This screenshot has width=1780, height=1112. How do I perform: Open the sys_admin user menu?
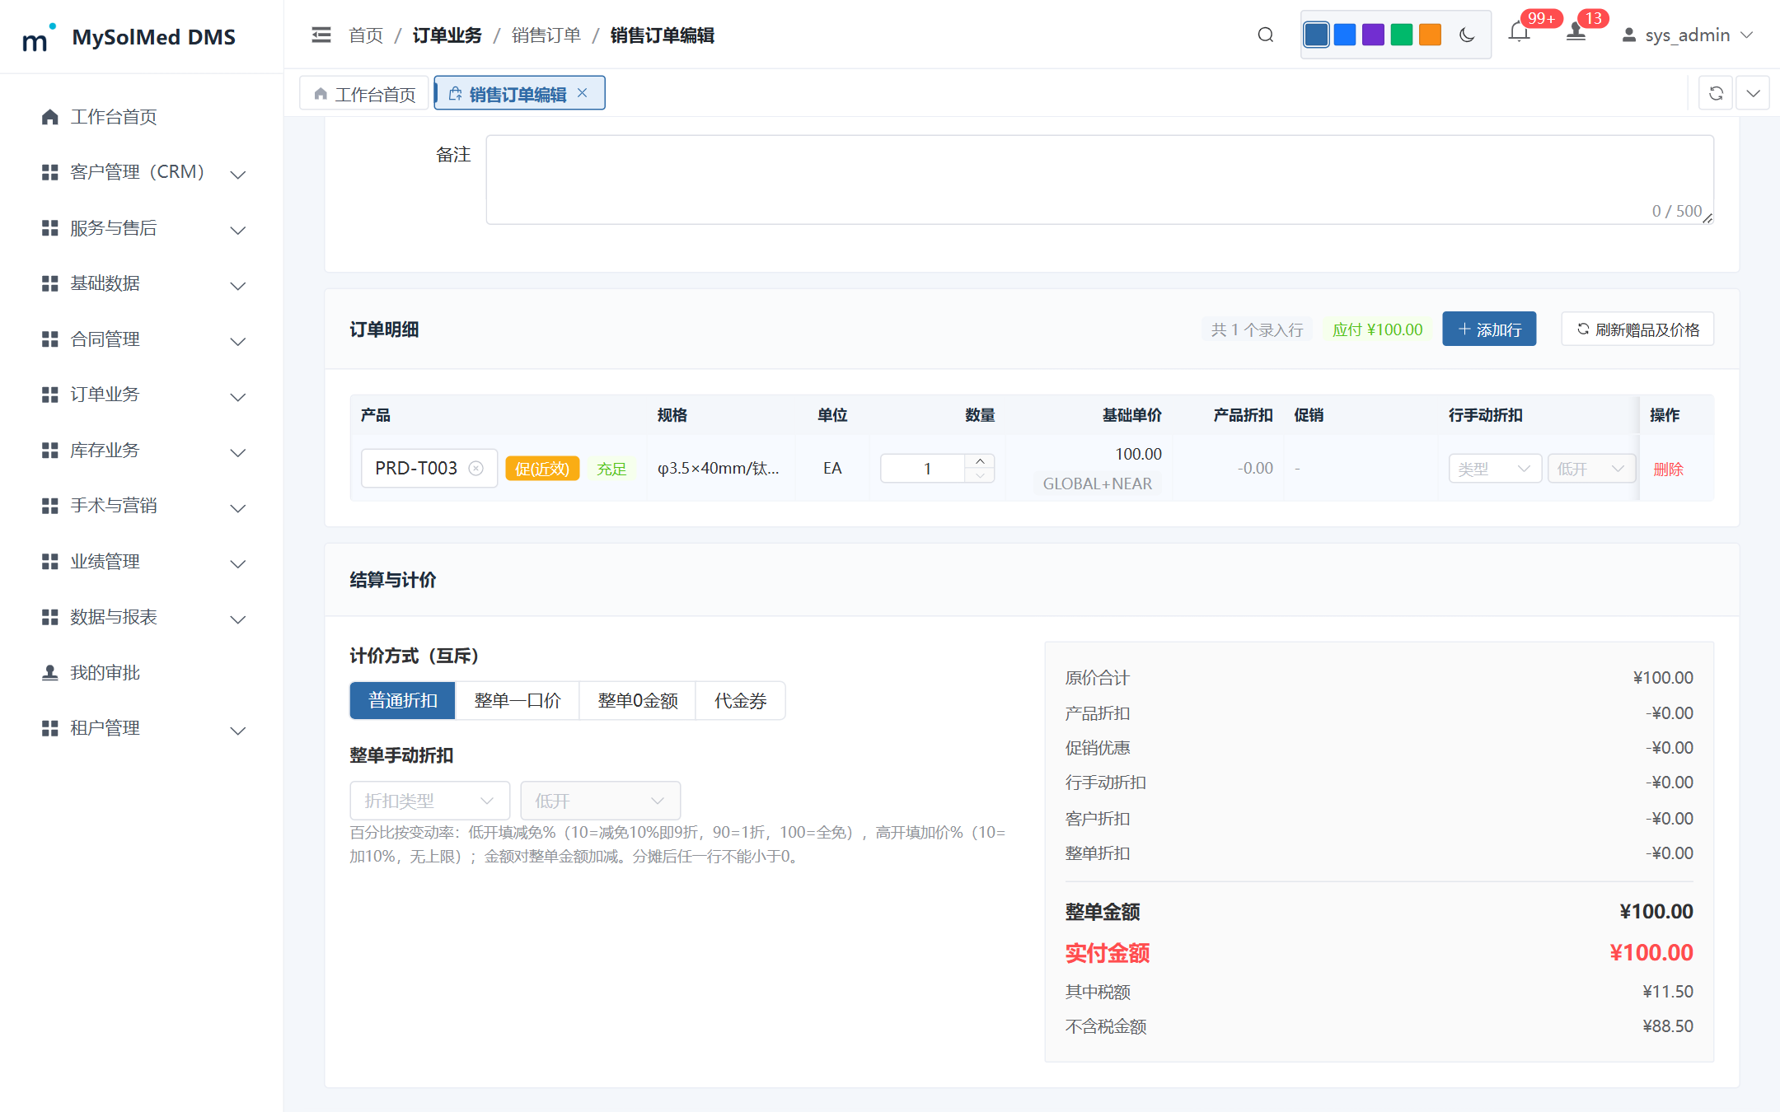[1687, 35]
